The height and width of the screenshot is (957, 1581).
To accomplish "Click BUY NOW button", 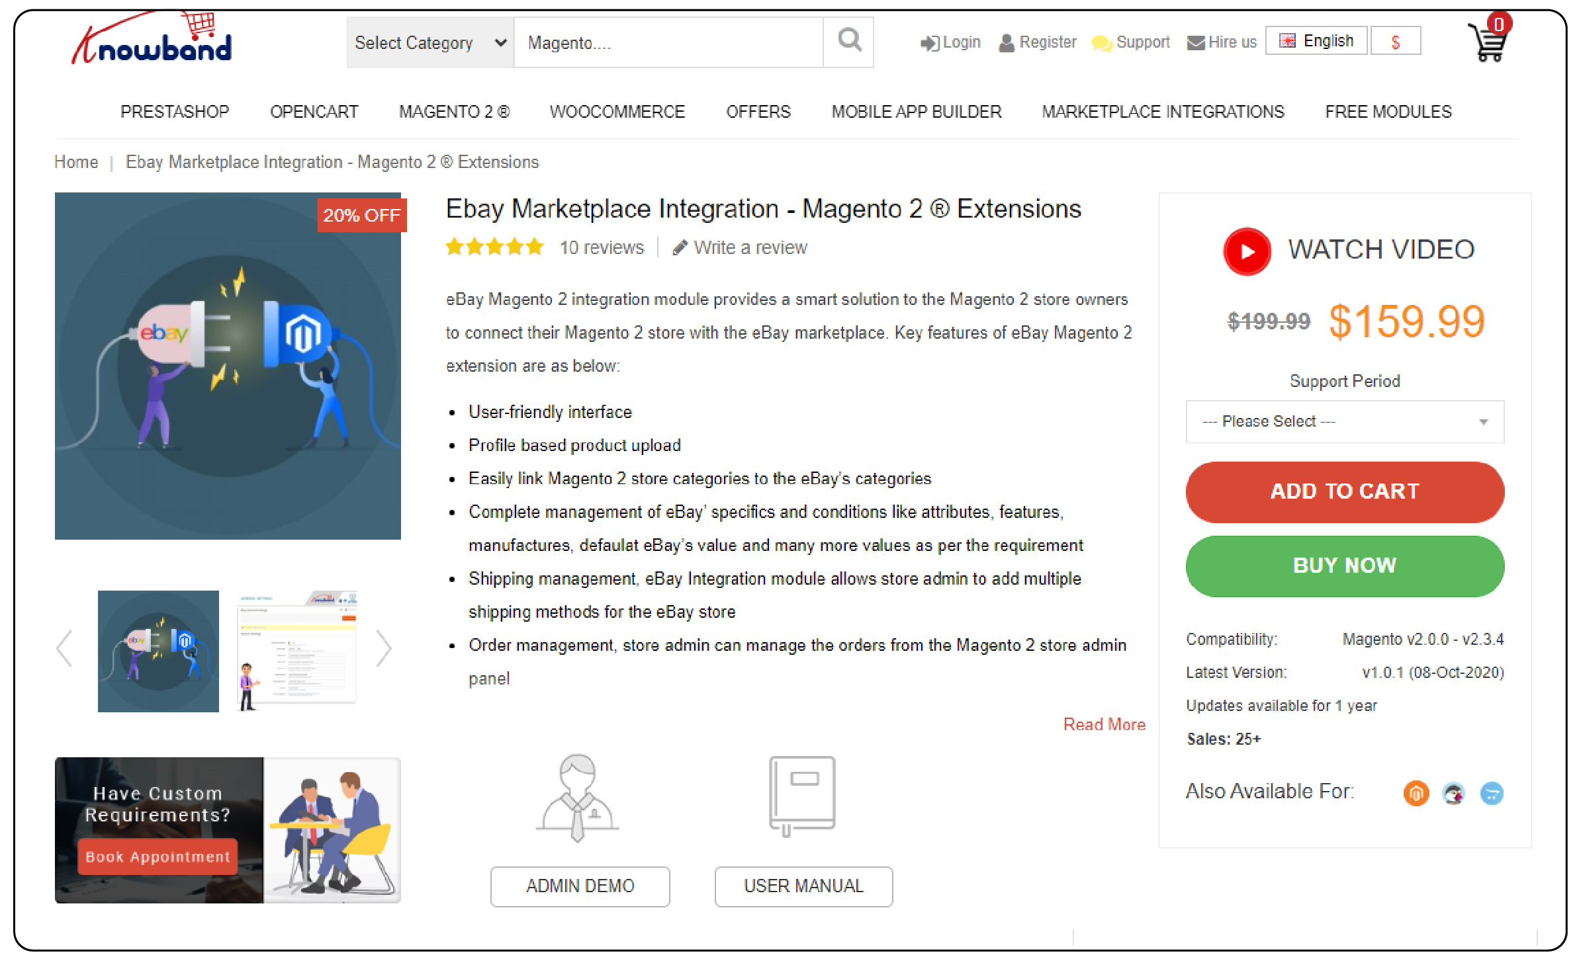I will [1344, 566].
